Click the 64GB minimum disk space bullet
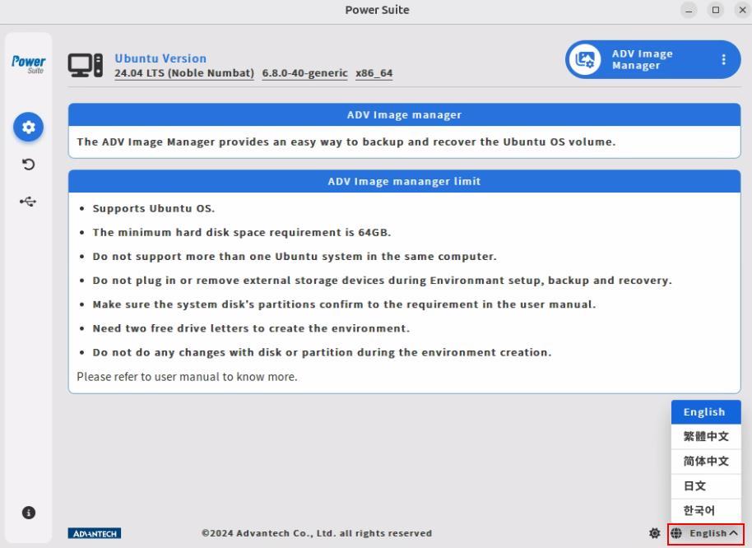752x548 pixels. click(x=242, y=233)
